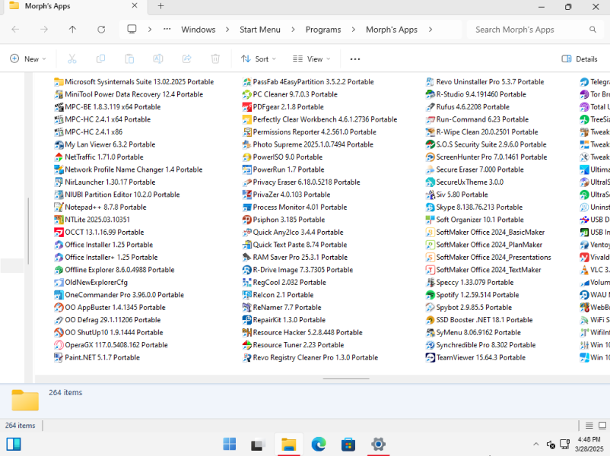Click the Spybot 2.9.85.5 Portable icon
610x456 pixels.
pyautogui.click(x=430, y=308)
